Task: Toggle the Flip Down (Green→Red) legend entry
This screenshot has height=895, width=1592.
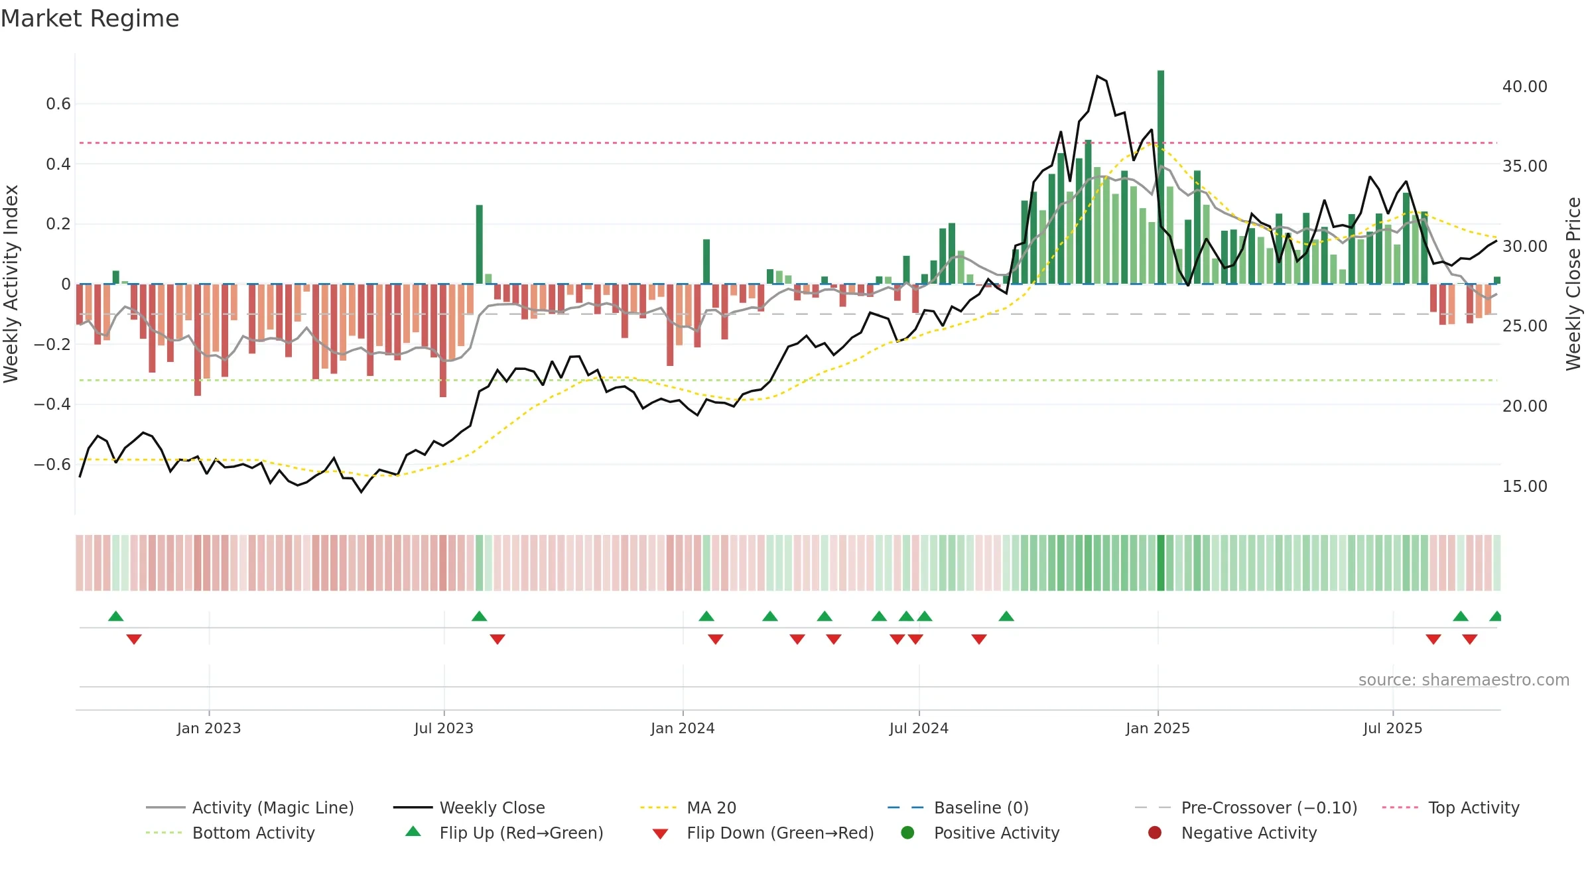Action: 763,833
